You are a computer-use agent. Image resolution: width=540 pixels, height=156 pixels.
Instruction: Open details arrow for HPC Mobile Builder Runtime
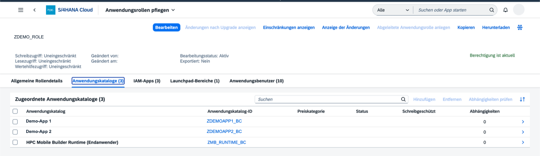tap(523, 142)
